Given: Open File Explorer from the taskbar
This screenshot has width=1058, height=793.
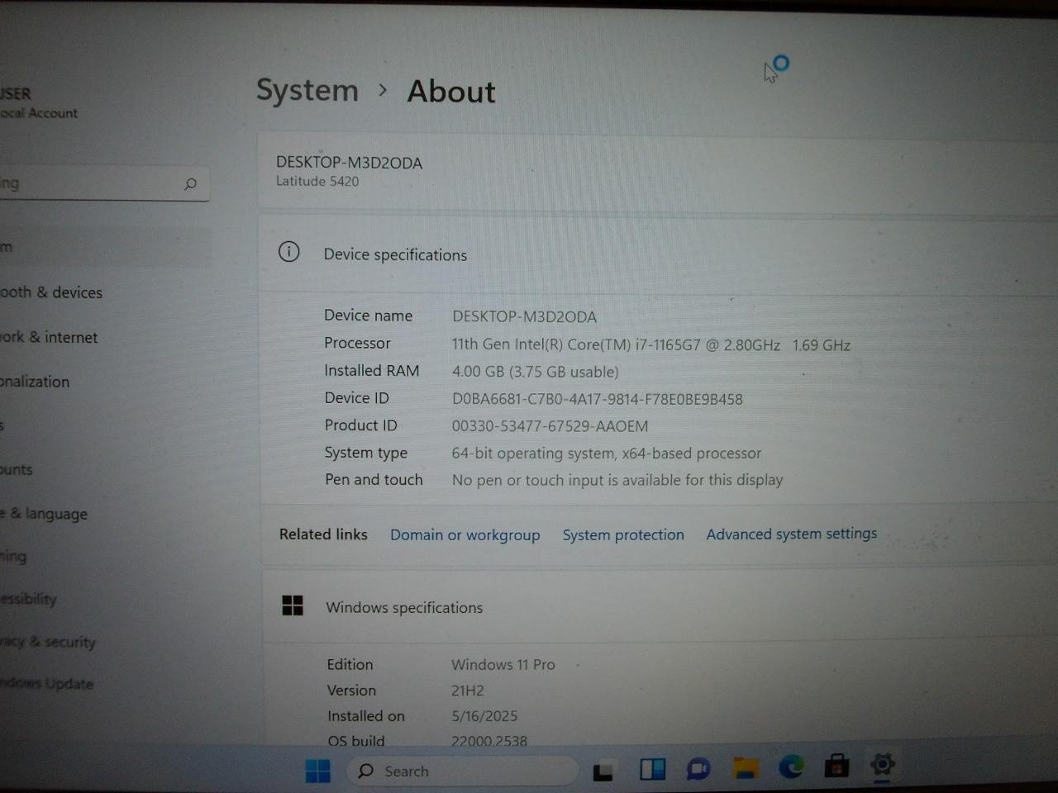Looking at the screenshot, I should (746, 769).
